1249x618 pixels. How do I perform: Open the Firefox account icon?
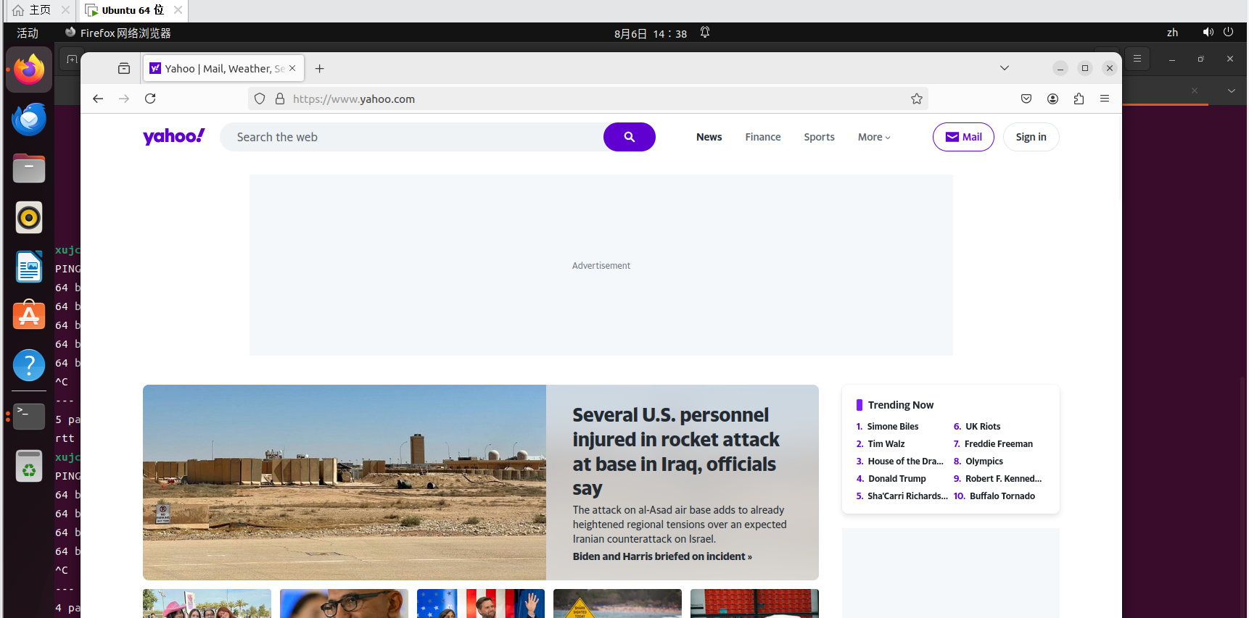click(1052, 99)
